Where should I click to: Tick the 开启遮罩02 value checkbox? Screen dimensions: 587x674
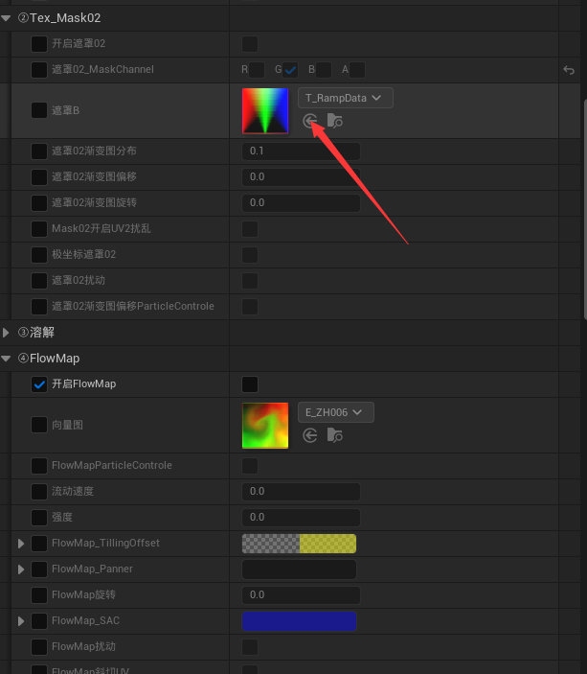coord(250,44)
